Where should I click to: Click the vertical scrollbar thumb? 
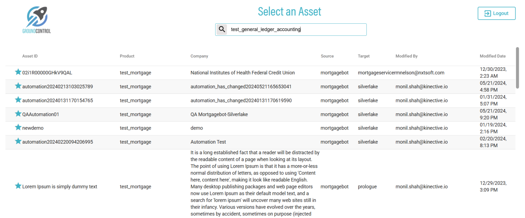(x=518, y=68)
